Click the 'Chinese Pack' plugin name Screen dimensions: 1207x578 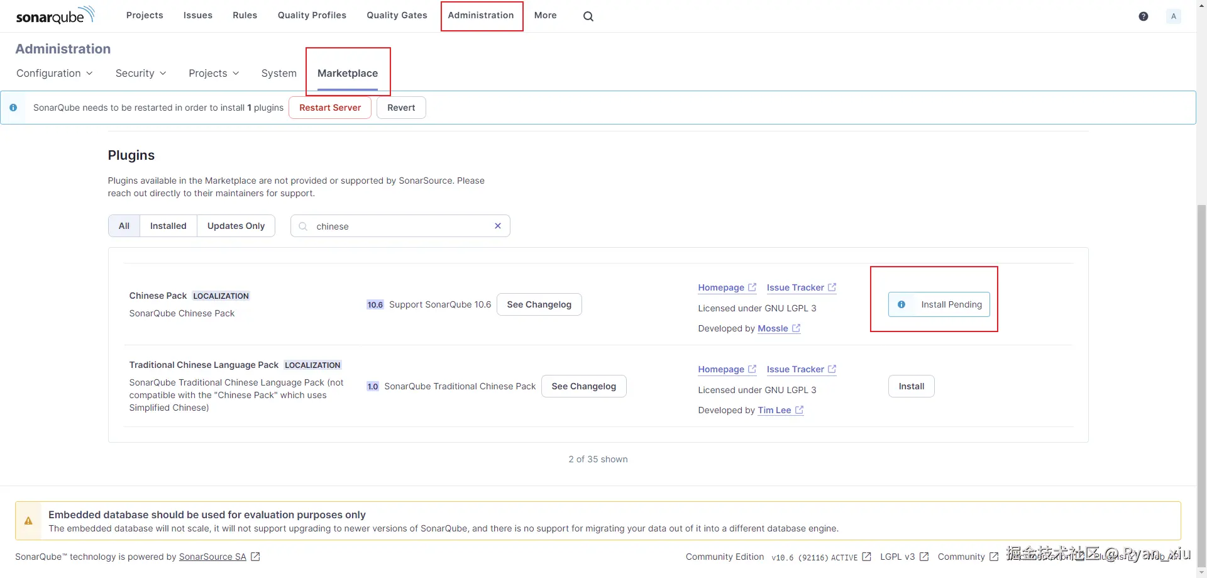(158, 296)
